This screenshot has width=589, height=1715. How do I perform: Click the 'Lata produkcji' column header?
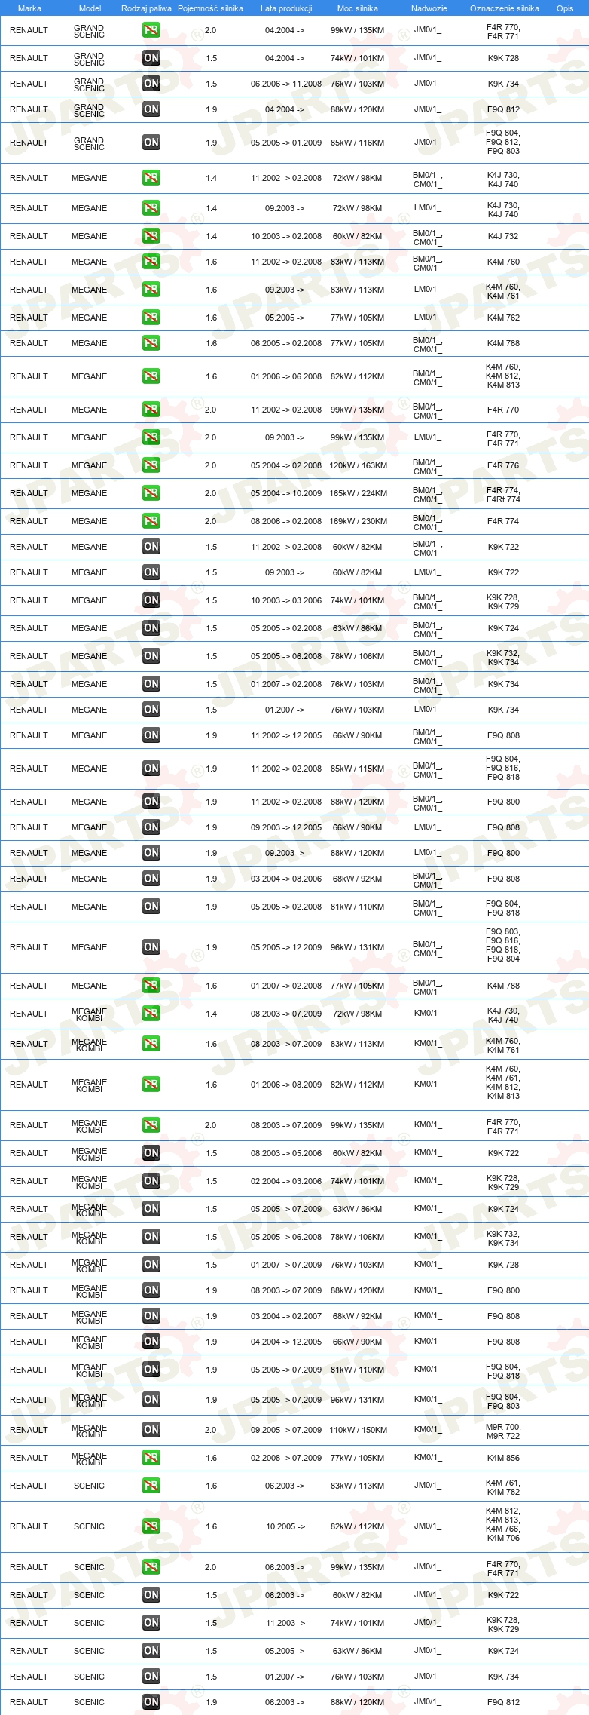(x=286, y=8)
